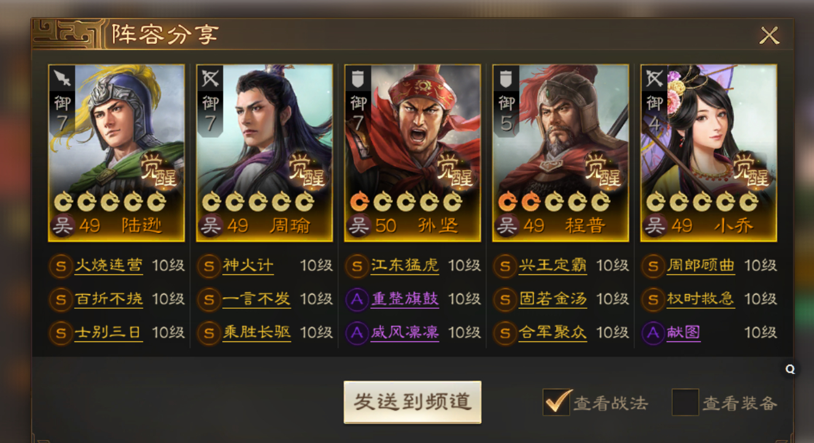
Task: Uncheck the 查看战法 checkbox
Action: [x=557, y=402]
